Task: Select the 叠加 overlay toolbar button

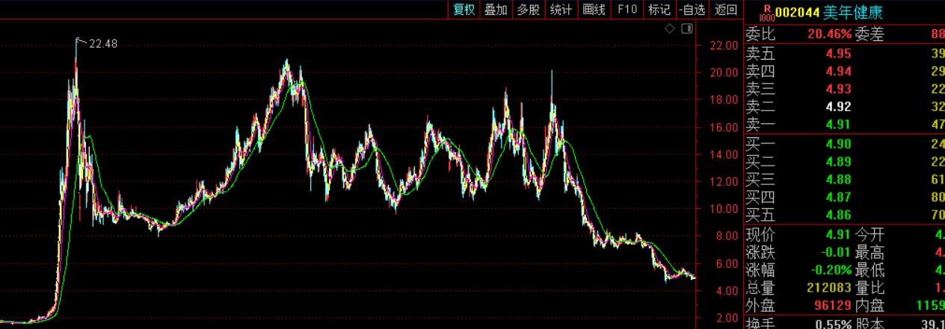Action: click(495, 10)
